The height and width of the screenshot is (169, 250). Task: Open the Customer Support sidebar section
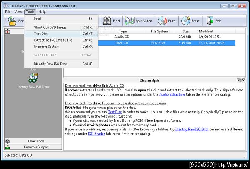pos(33,147)
